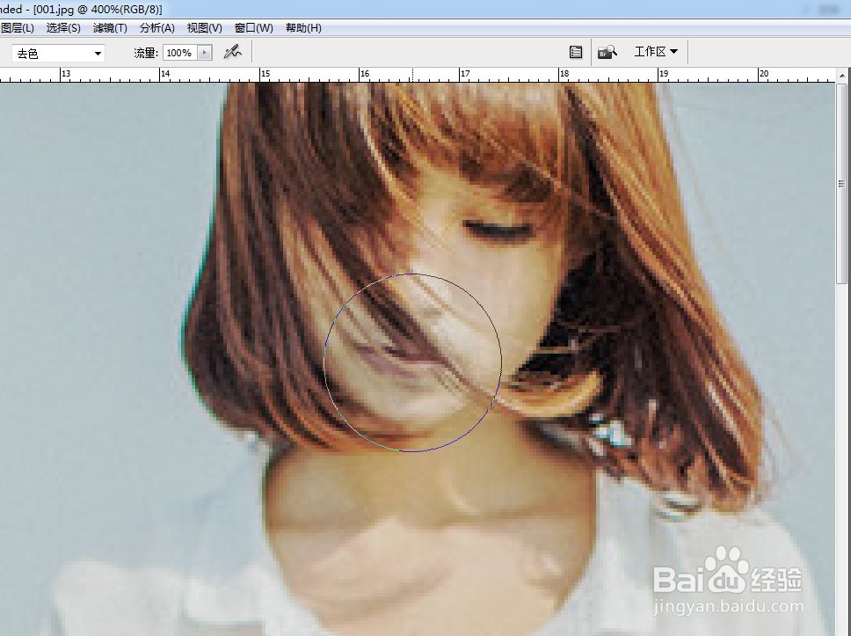The image size is (851, 636).
Task: Open the 窗口(W) menu
Action: pos(253,27)
